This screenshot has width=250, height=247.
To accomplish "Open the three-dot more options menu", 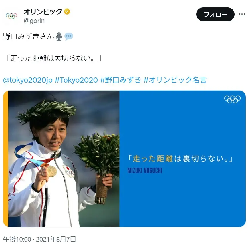I will pyautogui.click(x=242, y=14).
